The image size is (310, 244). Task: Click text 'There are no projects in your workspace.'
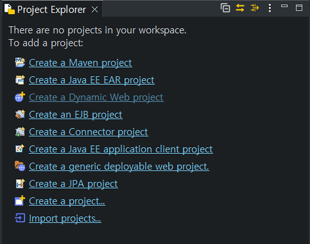[x=98, y=31]
